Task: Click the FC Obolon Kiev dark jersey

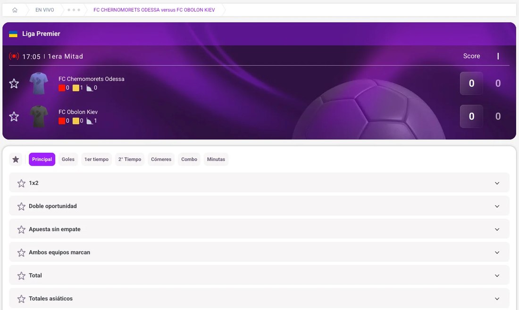Action: (x=39, y=117)
